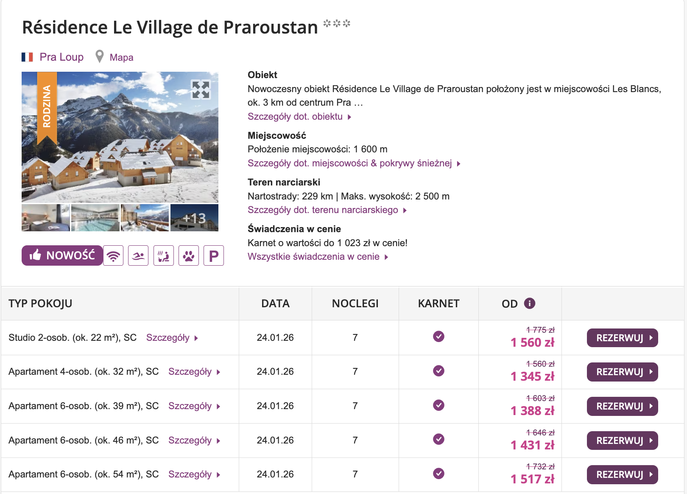Open the fullscreen expand icon on the hotel photo

coord(201,90)
